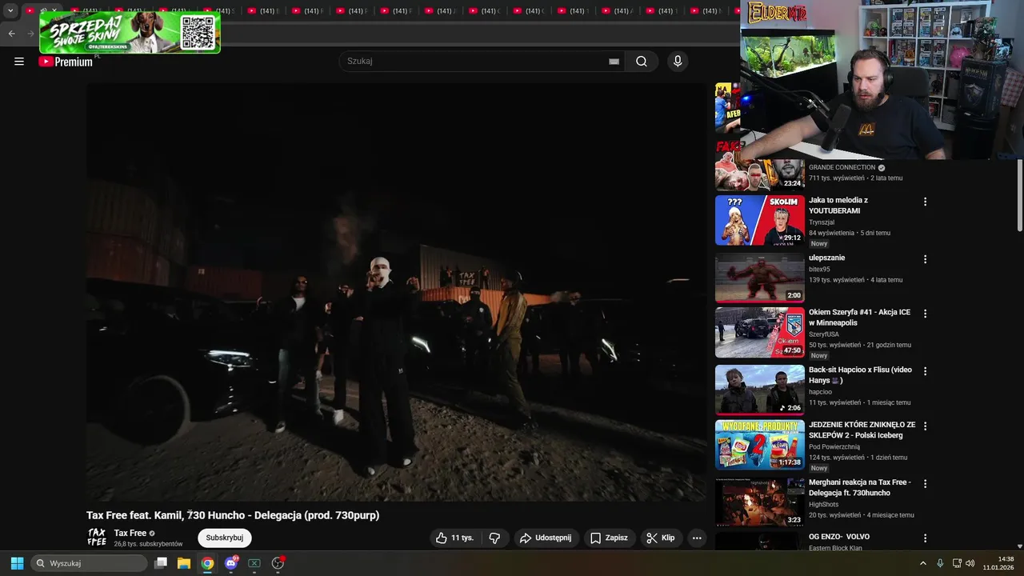Screen dimensions: 1024x576
Task: Click the browser back arrow
Action: pyautogui.click(x=11, y=33)
